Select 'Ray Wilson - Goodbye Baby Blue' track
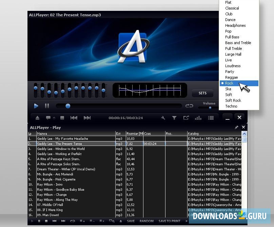The height and width of the screenshot is (227, 274). 134,190
